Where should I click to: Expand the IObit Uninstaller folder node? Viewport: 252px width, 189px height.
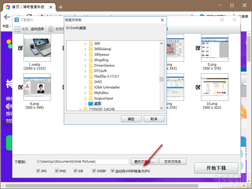point(85,87)
